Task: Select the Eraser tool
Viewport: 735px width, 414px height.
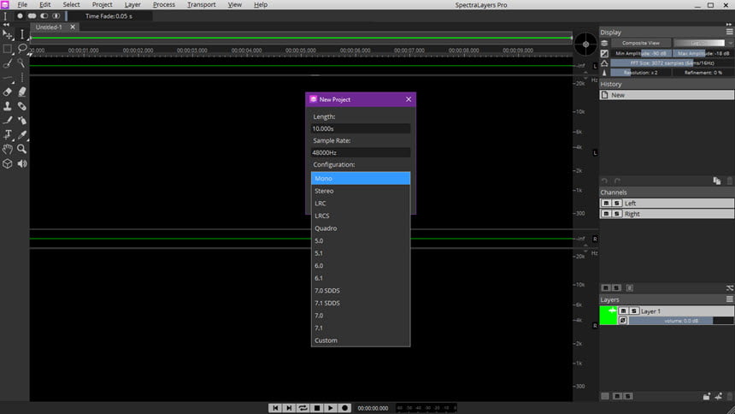Action: click(8, 92)
